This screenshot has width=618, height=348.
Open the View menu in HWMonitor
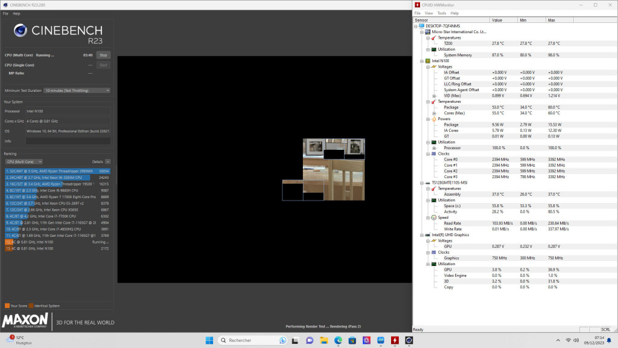[x=428, y=13]
